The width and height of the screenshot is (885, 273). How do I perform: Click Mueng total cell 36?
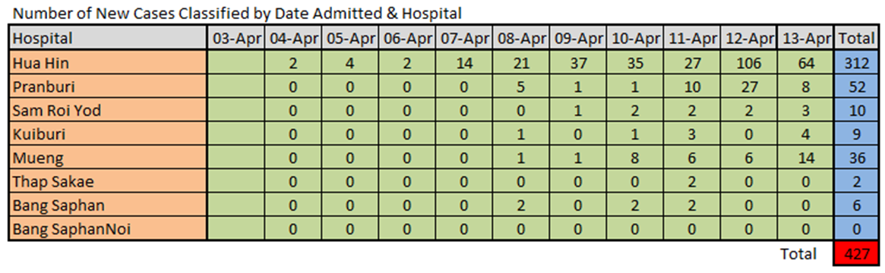[x=855, y=158]
